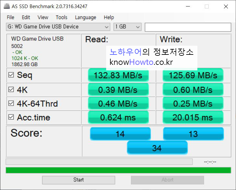This screenshot has height=190, width=236.
Task: Click Seq read result 132.83 MB/s
Action: [x=118, y=75]
